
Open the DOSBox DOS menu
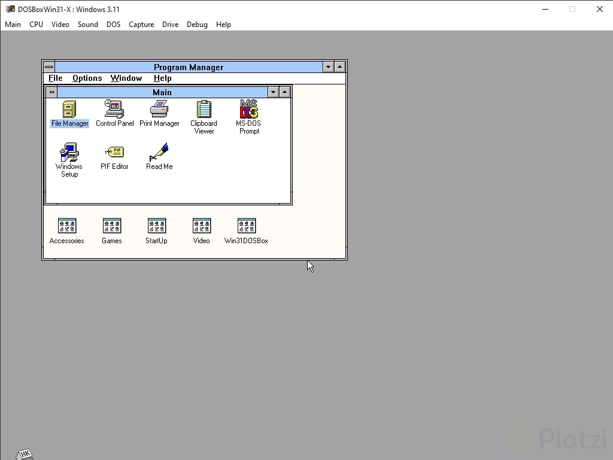pos(113,24)
